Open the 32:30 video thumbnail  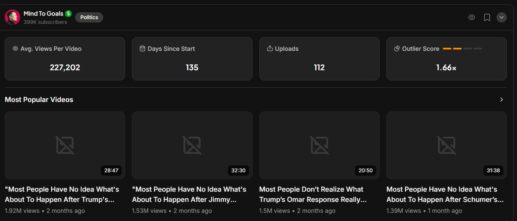pyautogui.click(x=192, y=145)
